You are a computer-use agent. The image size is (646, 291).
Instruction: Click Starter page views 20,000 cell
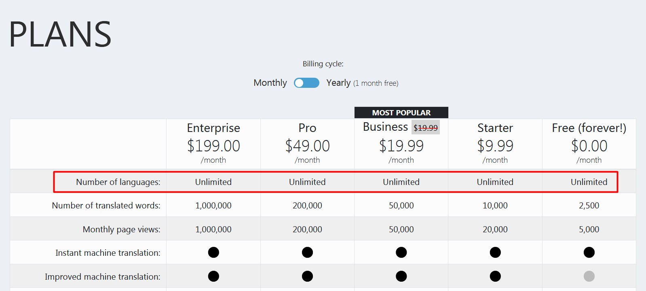click(x=495, y=229)
